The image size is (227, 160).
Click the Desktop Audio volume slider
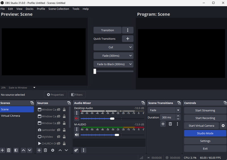click(112, 119)
